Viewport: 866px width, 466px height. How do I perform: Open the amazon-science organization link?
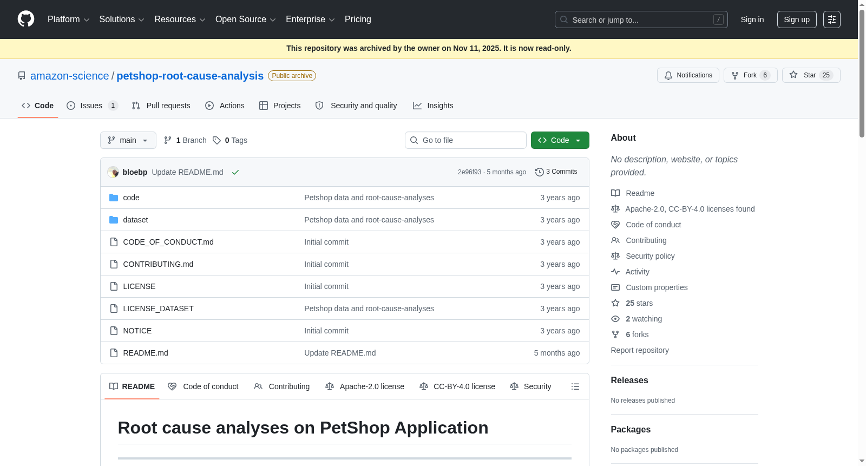tap(70, 76)
